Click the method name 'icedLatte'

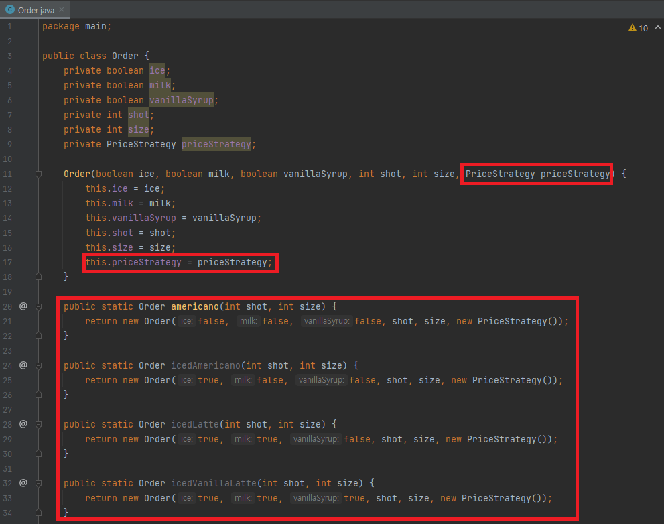[x=195, y=424]
